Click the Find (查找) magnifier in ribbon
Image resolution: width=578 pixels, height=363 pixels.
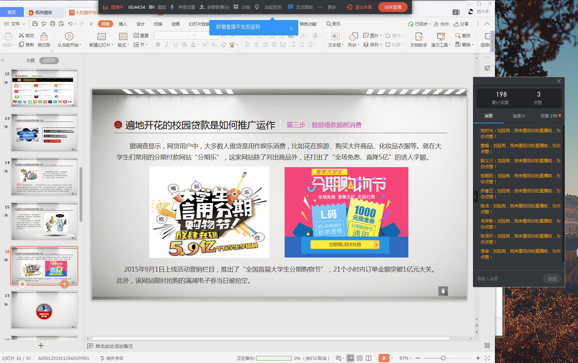pyautogui.click(x=463, y=35)
